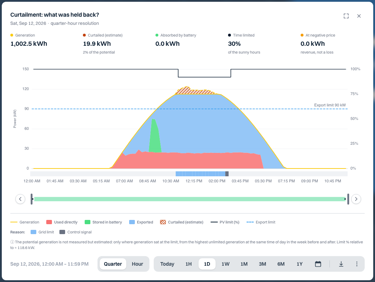Toggle Stored in battery legend entry
Viewport: 375px width, 282px height.
[103, 222]
